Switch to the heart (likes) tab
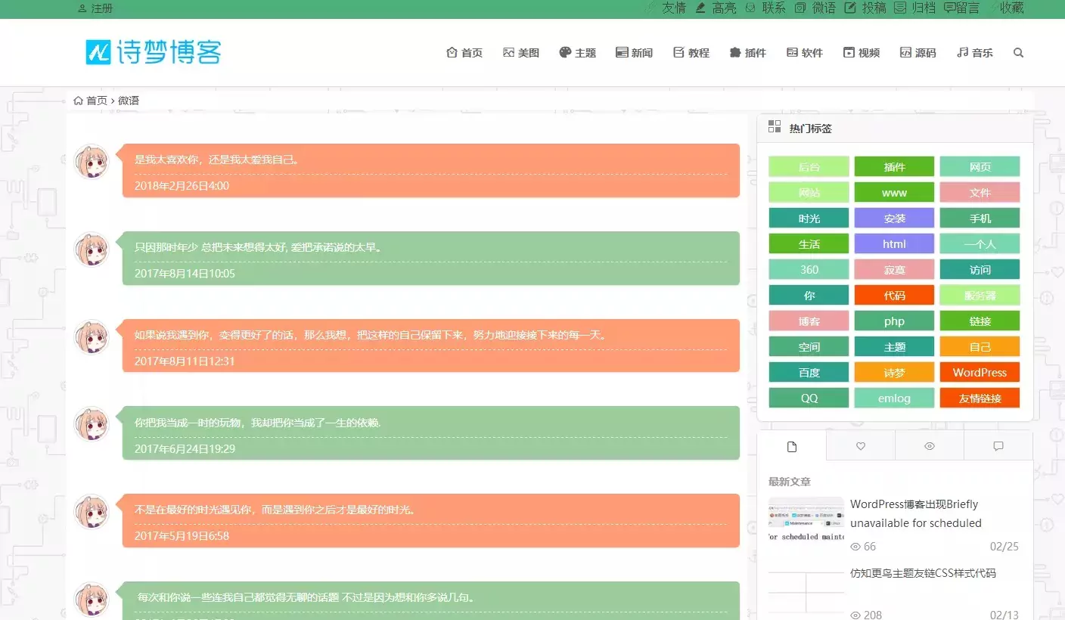This screenshot has height=620, width=1065. 859,445
